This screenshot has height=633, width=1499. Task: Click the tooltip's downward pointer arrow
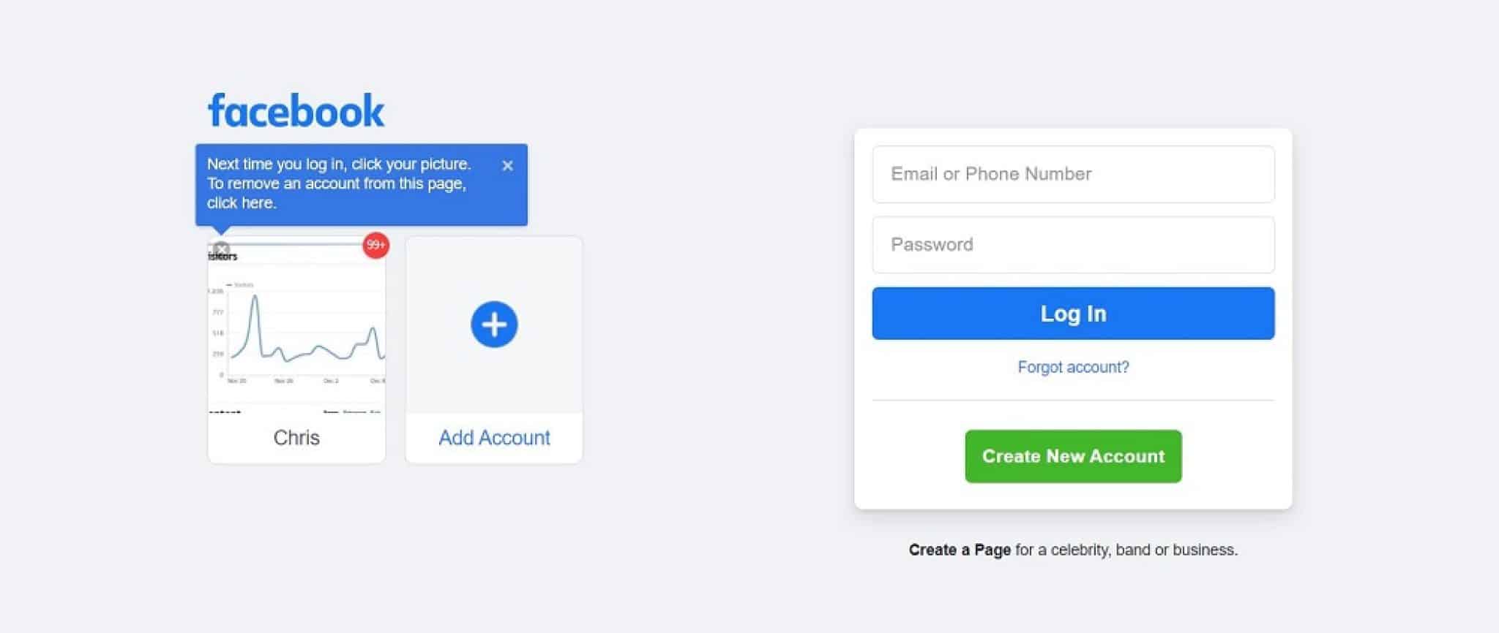click(x=221, y=230)
